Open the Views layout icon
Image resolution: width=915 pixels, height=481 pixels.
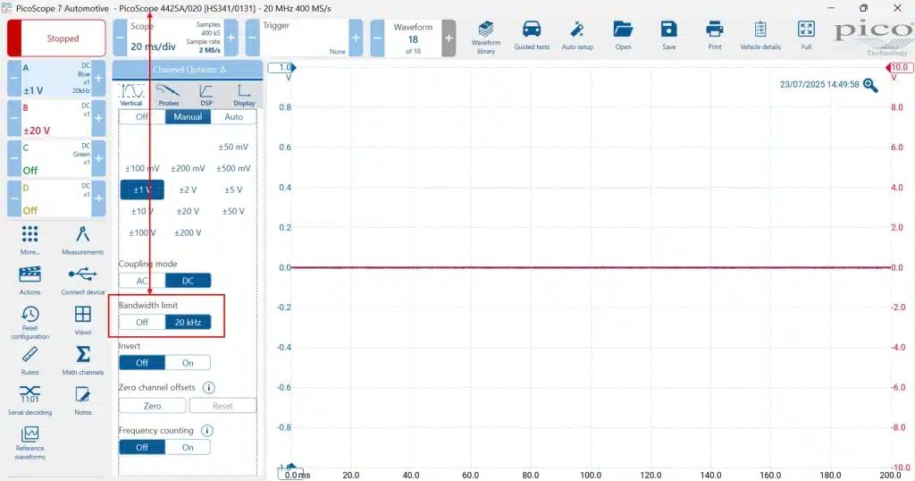[x=83, y=320]
